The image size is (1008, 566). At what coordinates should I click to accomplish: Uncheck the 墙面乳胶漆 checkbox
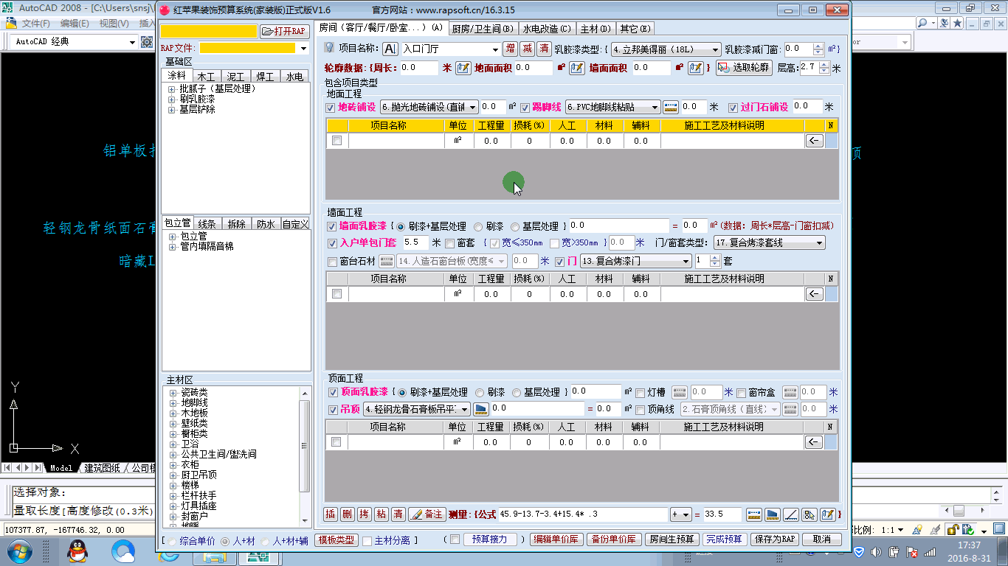pyautogui.click(x=332, y=226)
